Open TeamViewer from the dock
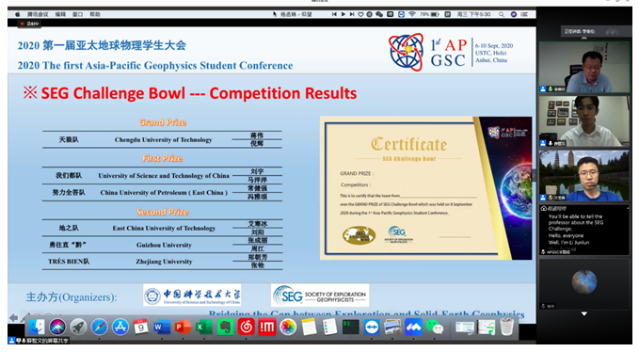This screenshot has height=352, width=639. tap(372, 327)
